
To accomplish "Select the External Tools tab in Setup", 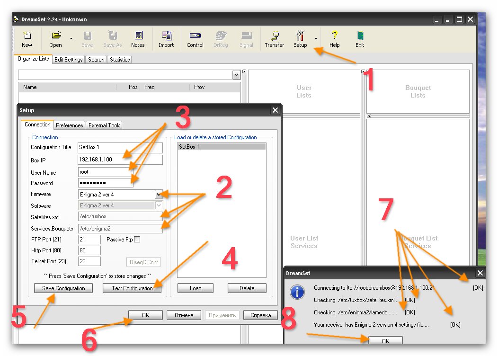I will coord(105,125).
